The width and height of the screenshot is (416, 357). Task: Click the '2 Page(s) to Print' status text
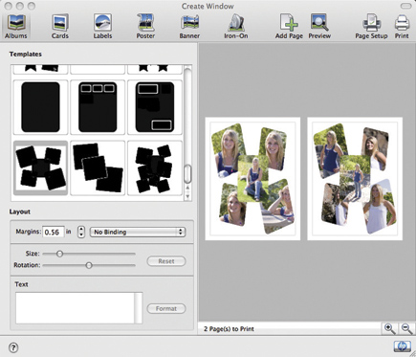tap(229, 329)
